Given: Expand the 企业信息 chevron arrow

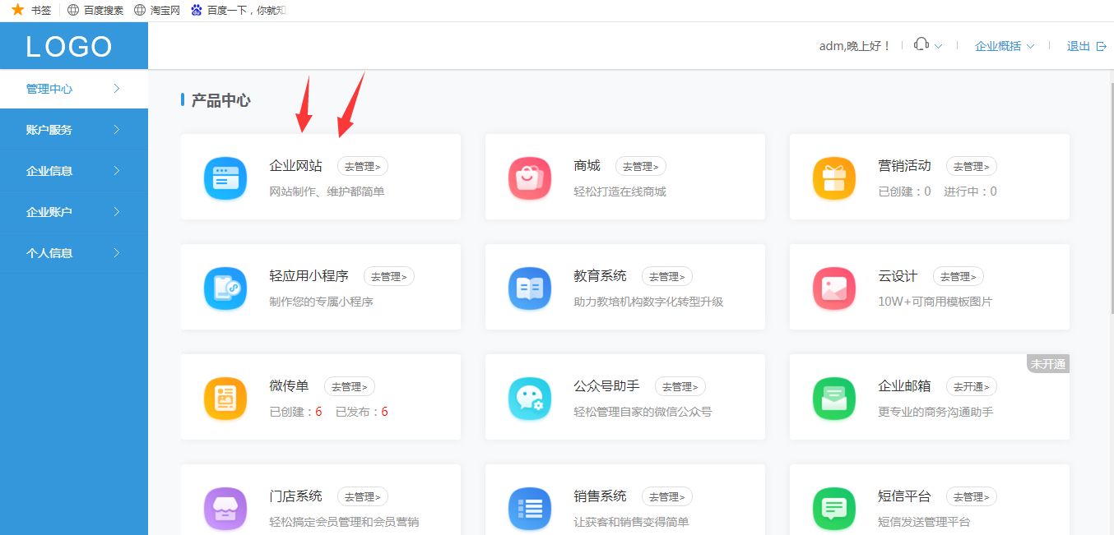Looking at the screenshot, I should point(117,170).
